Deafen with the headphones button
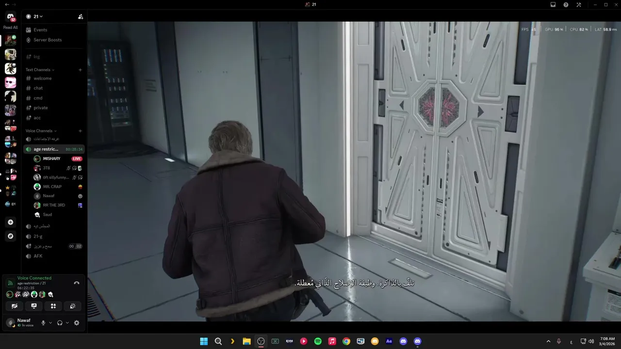This screenshot has width=621, height=349. tap(60, 323)
